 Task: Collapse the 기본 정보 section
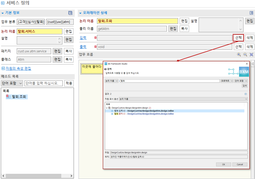point(3,13)
